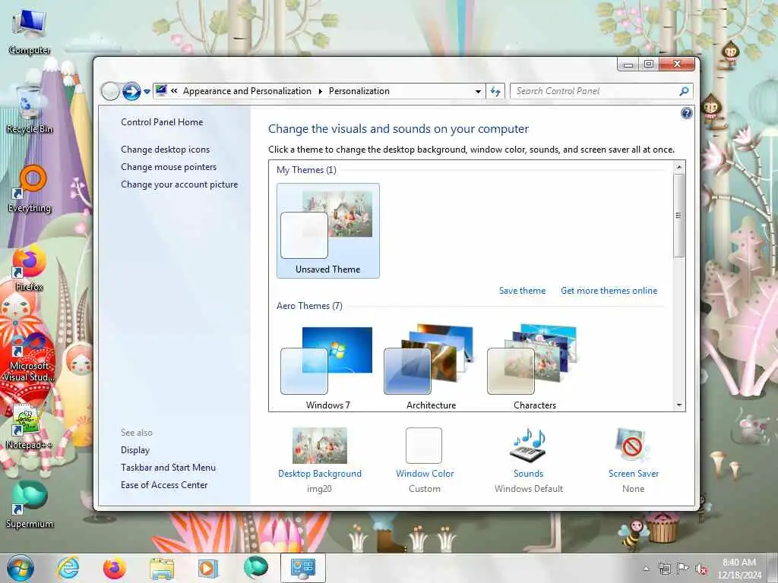Select the Unsaved Theme thumbnail
The image size is (778, 583).
pyautogui.click(x=328, y=231)
